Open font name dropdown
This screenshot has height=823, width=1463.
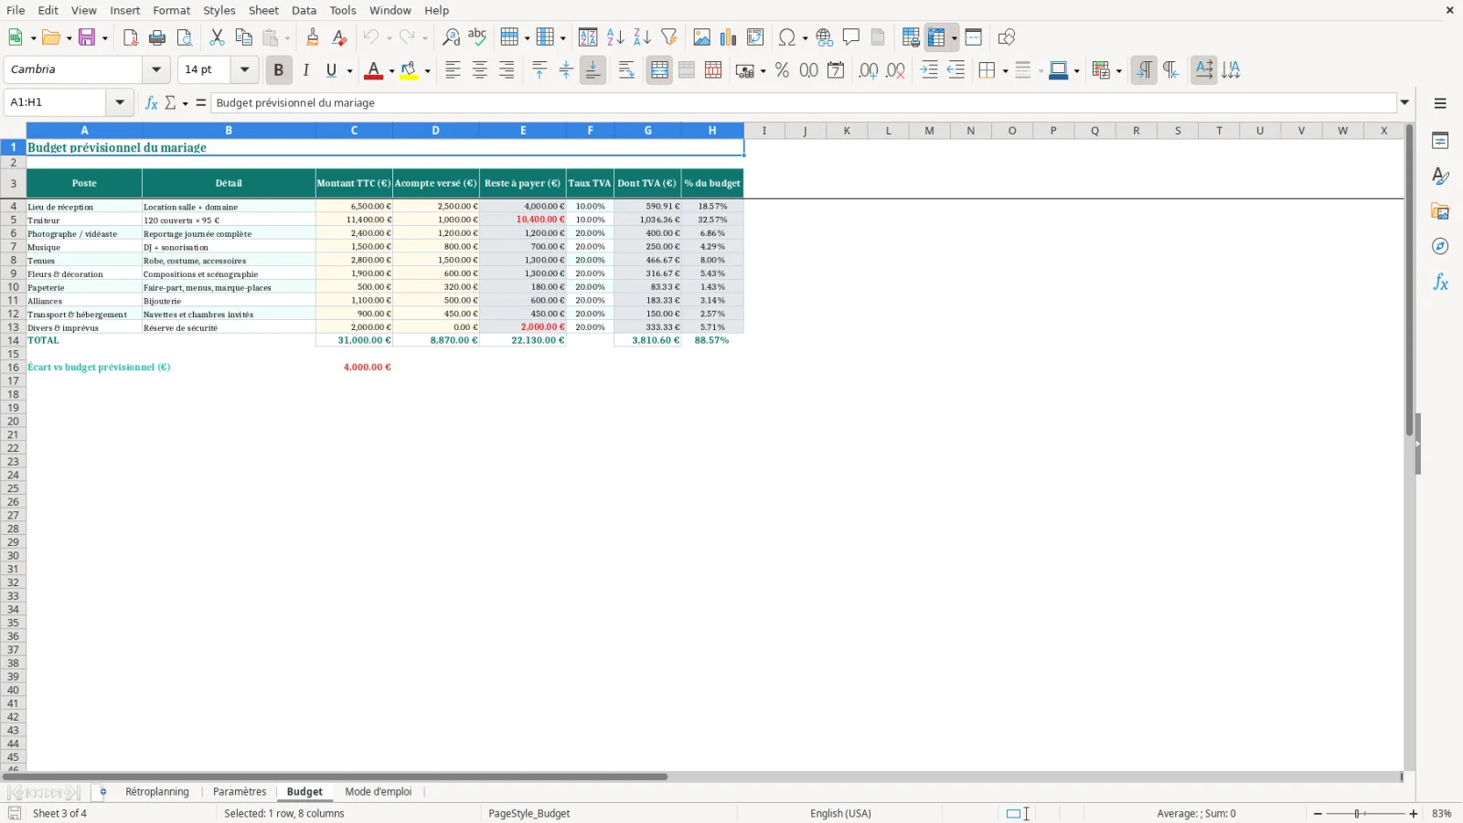pyautogui.click(x=156, y=69)
